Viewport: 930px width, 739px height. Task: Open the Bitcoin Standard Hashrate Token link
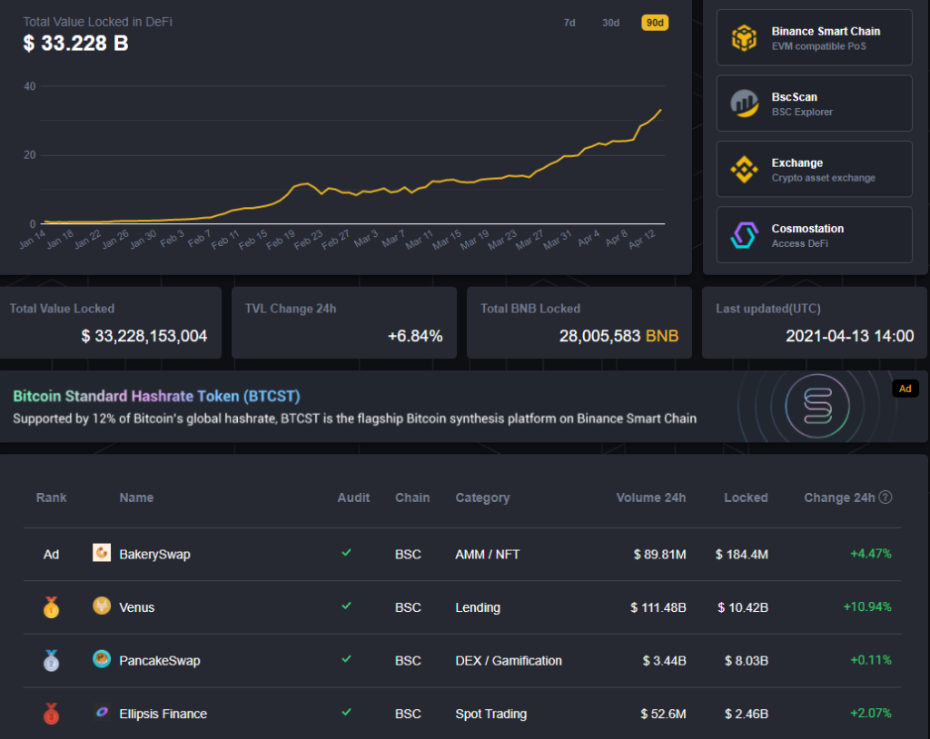[156, 396]
